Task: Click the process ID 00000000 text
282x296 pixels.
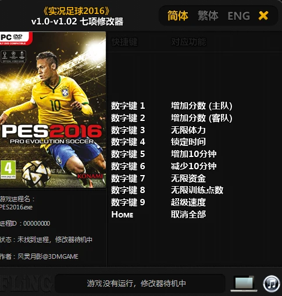Action: 37,223
